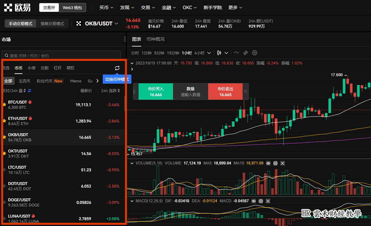Click the switch coin mode refresh icon

click(117, 68)
